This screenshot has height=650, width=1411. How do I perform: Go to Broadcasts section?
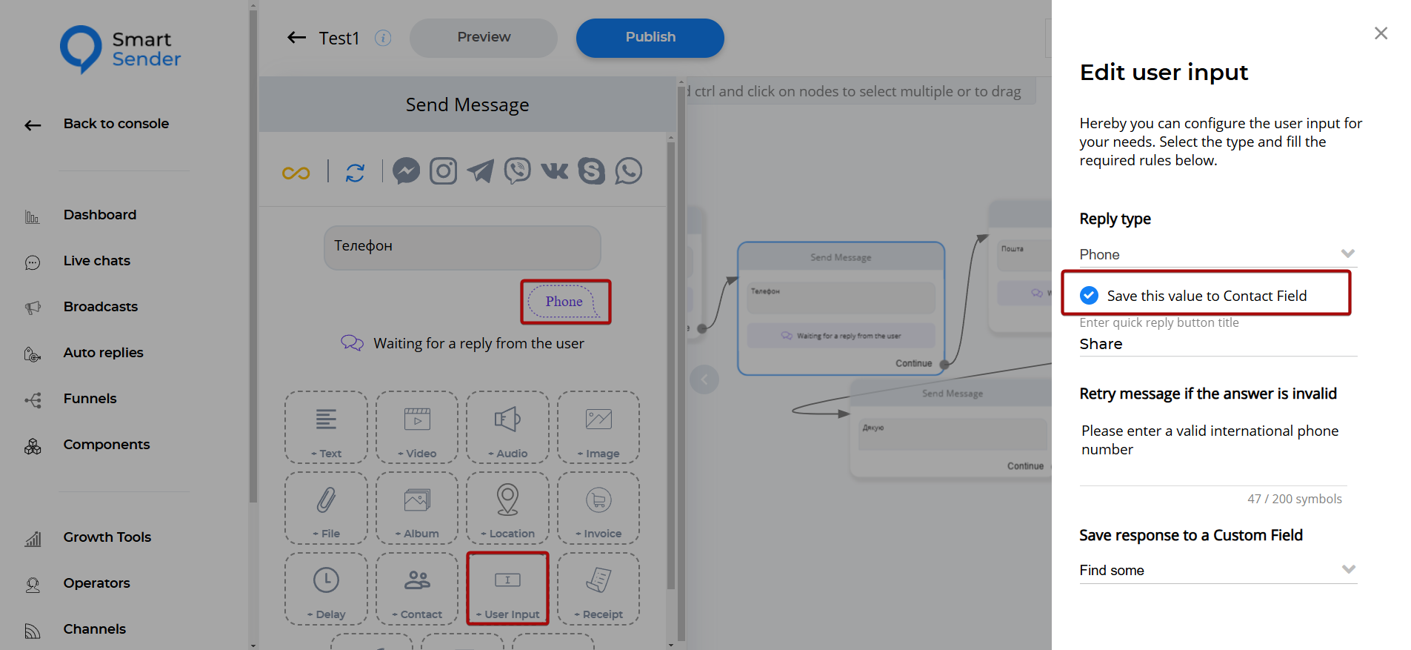[x=101, y=307]
